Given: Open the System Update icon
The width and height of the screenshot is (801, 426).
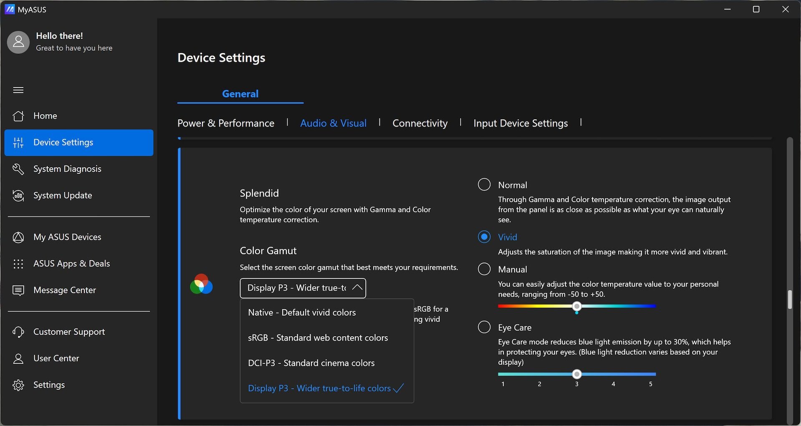Looking at the screenshot, I should tap(18, 195).
